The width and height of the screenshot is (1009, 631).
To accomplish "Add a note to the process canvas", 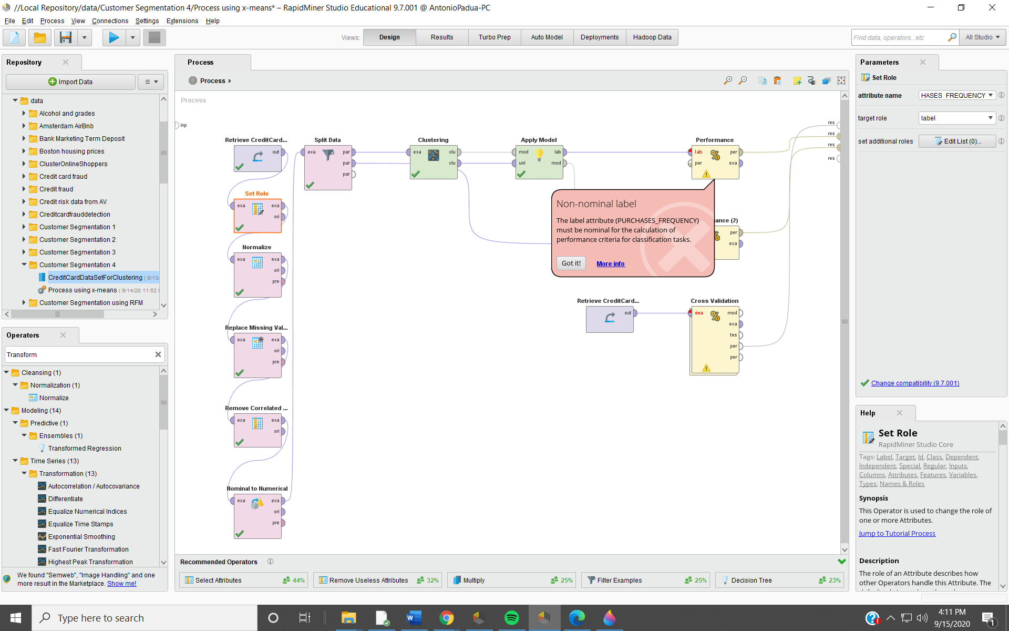I will click(797, 80).
